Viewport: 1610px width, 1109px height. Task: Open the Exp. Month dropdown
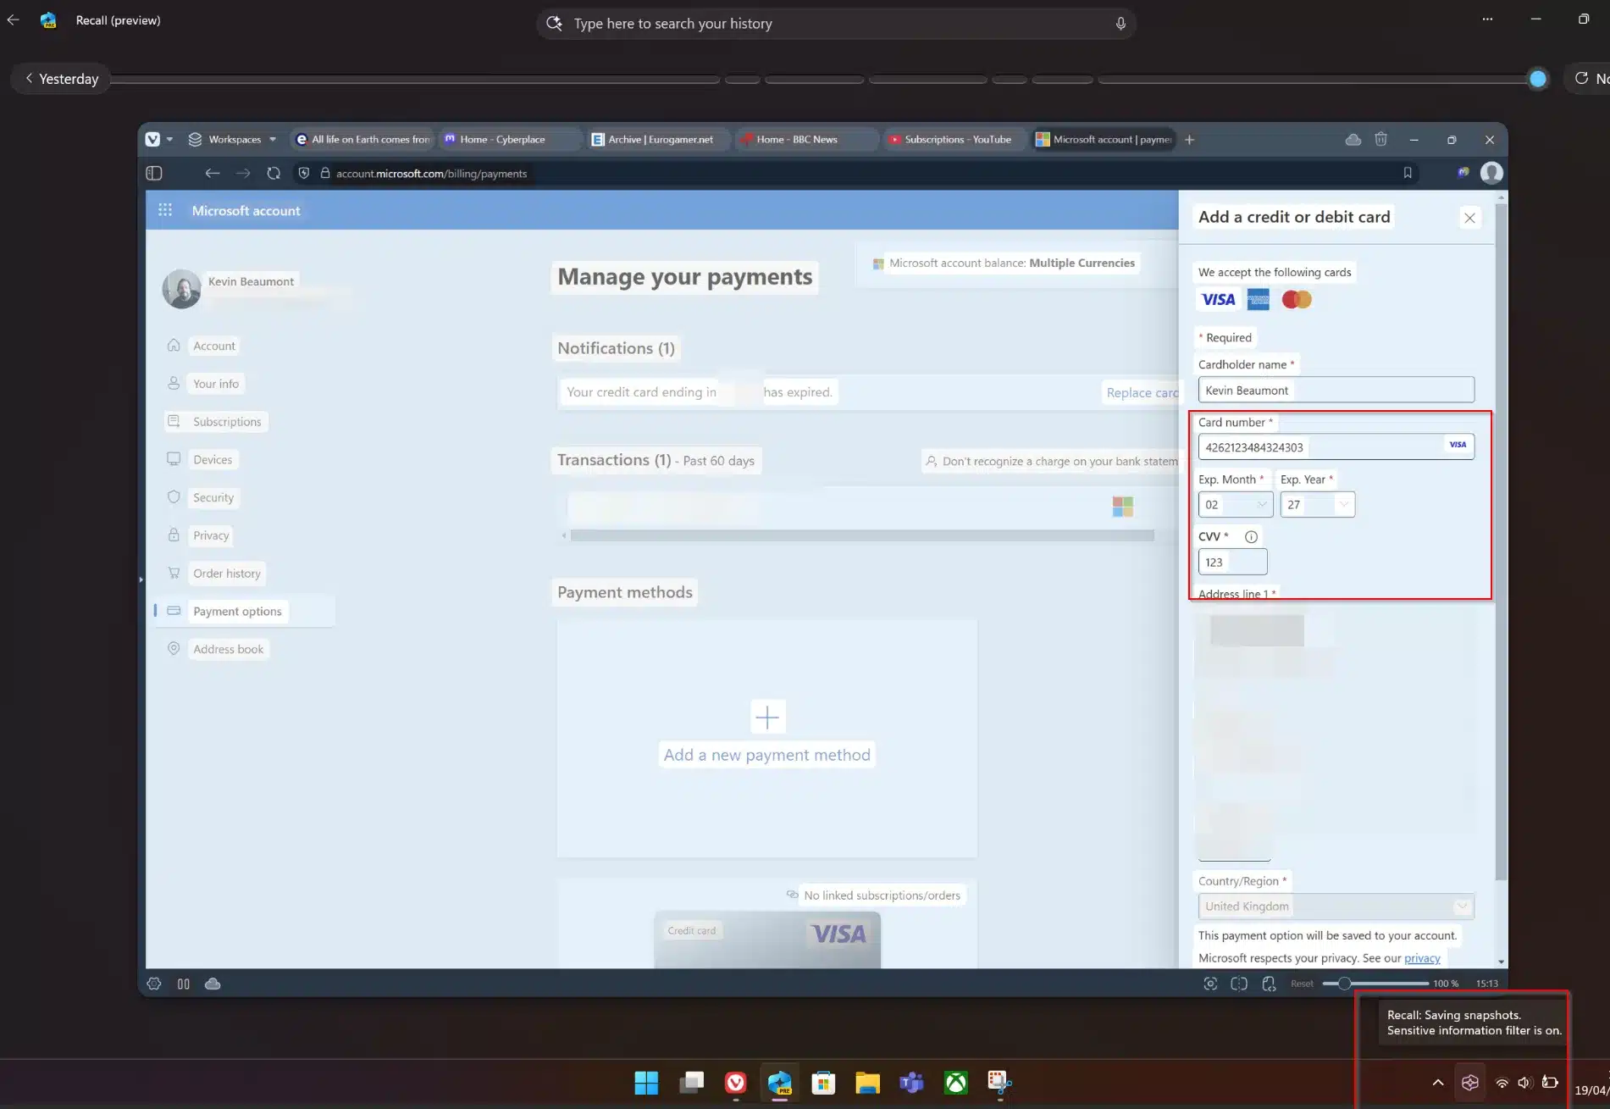pyautogui.click(x=1236, y=505)
